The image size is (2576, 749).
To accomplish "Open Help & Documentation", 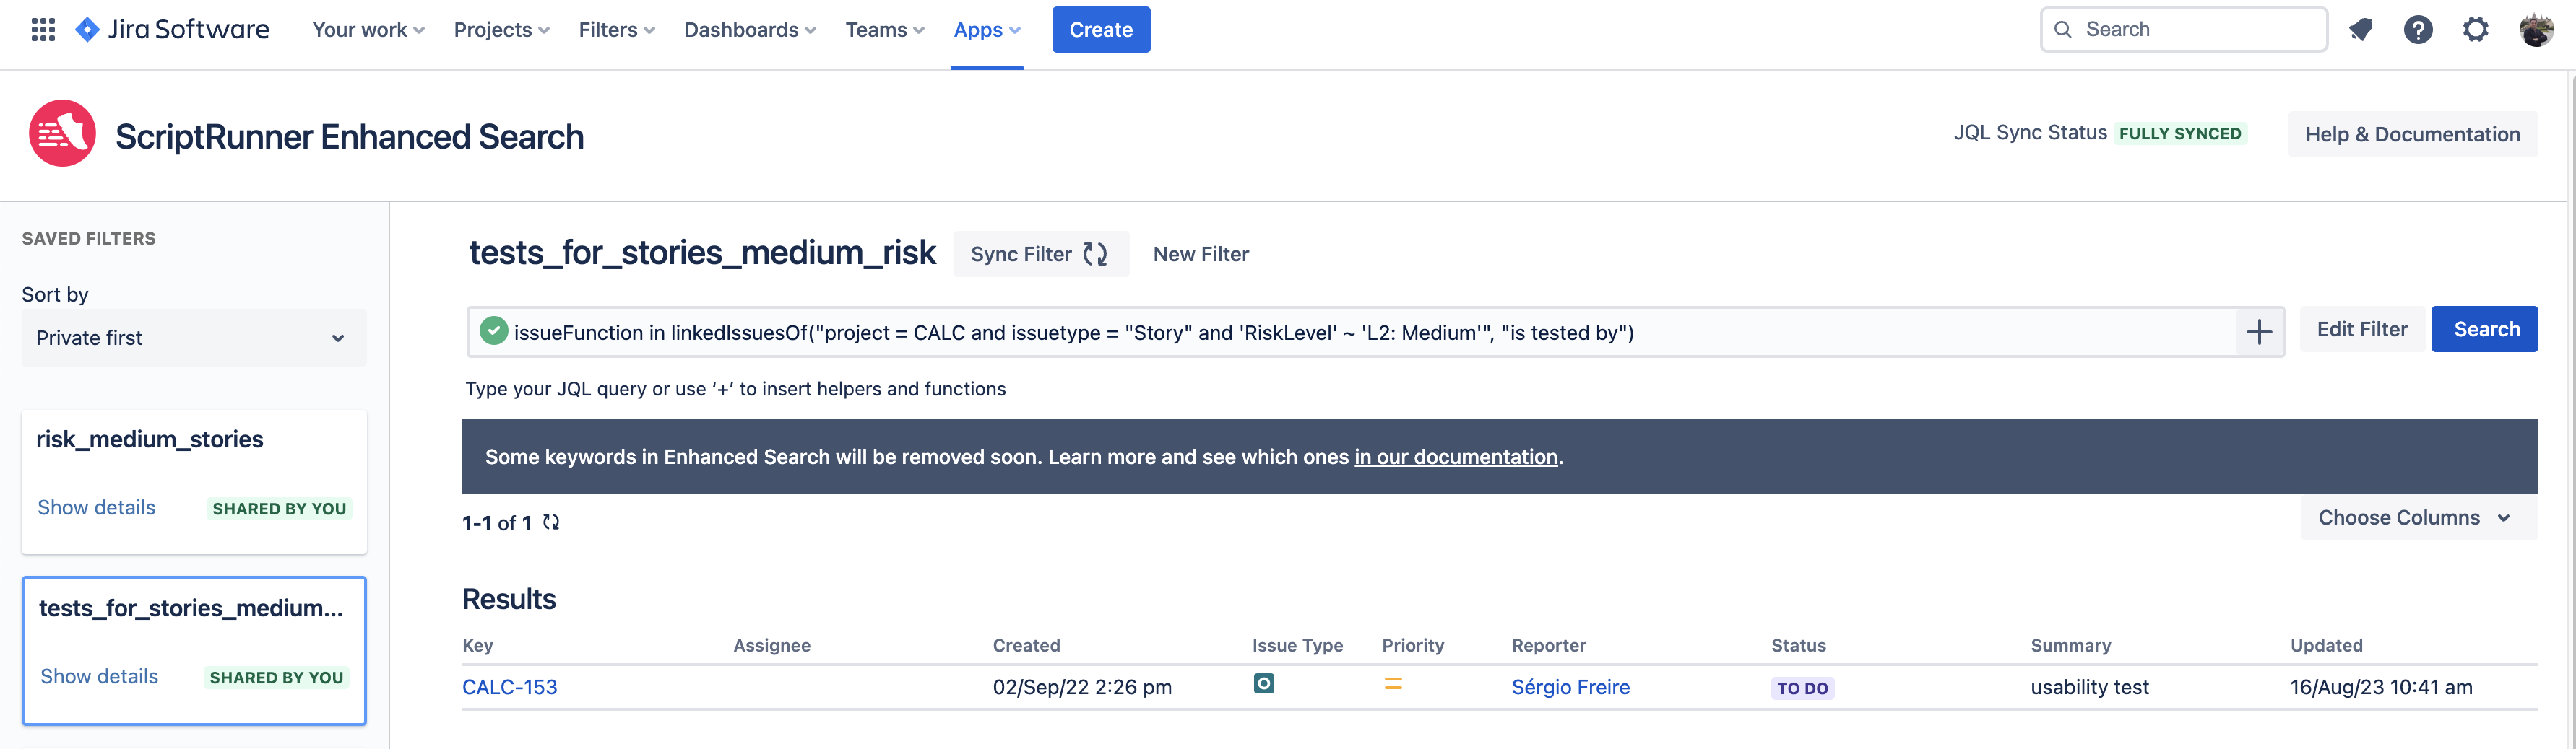I will click(x=2412, y=135).
